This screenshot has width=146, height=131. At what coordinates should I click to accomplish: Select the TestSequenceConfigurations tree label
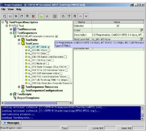point(44,91)
